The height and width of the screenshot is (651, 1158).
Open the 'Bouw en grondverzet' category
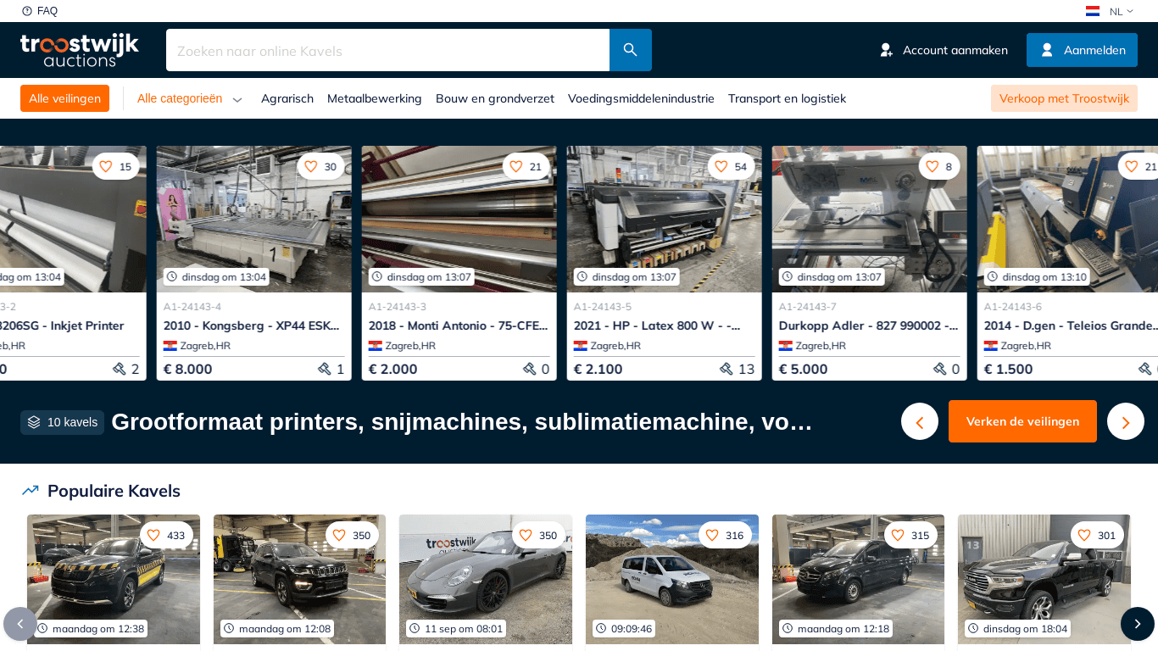(495, 98)
